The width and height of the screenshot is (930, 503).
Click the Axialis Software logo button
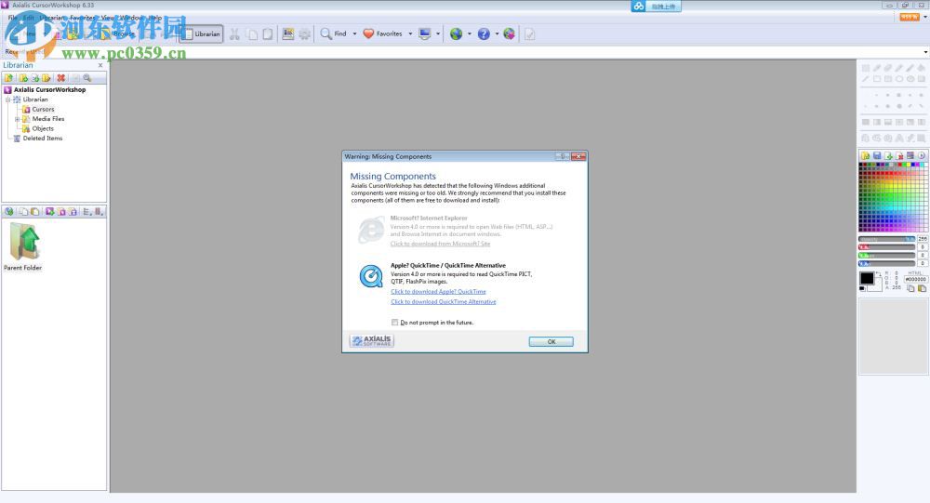371,340
